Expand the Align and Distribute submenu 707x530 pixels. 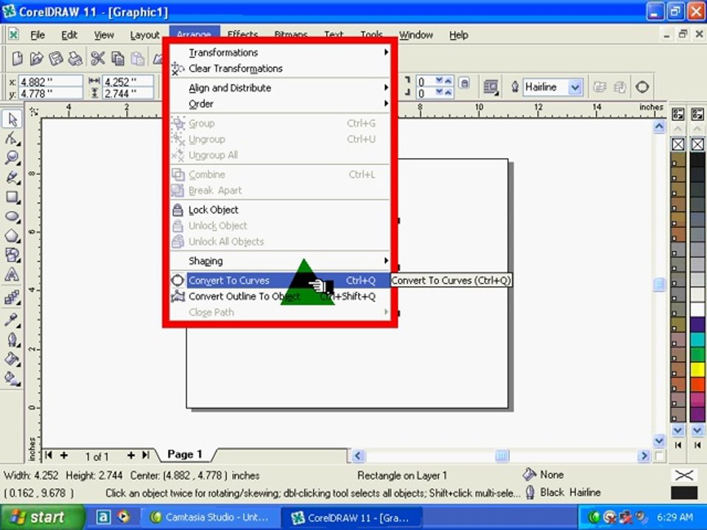point(280,88)
